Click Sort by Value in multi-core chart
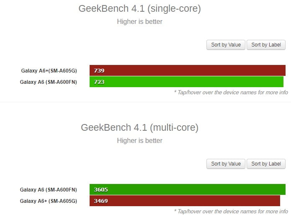 pos(226,164)
